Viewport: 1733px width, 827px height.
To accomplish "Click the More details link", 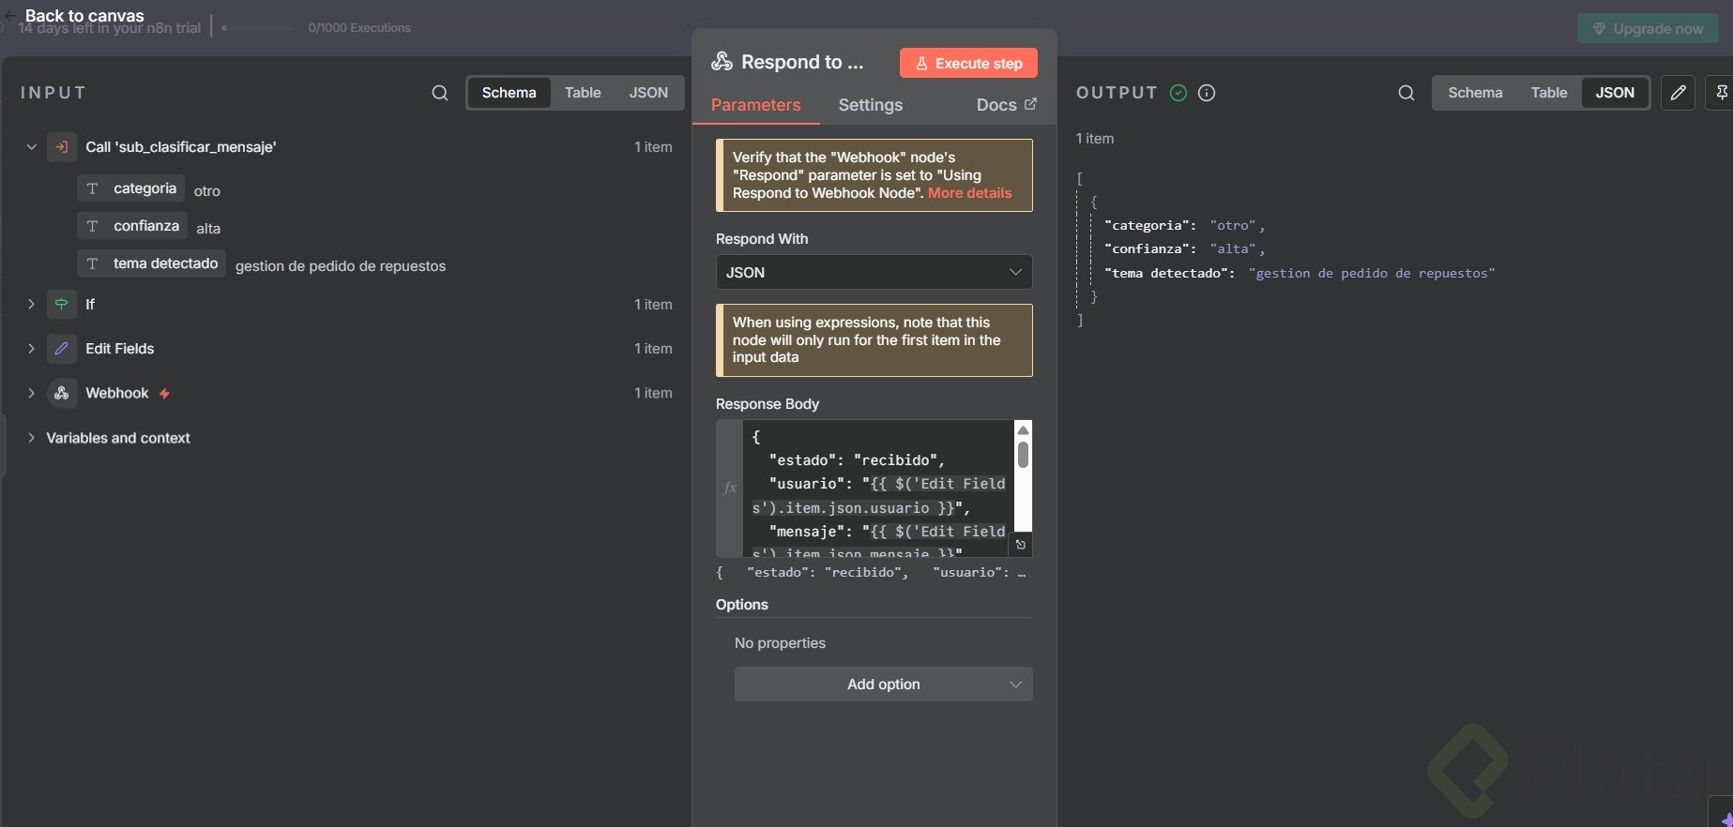I will [969, 193].
